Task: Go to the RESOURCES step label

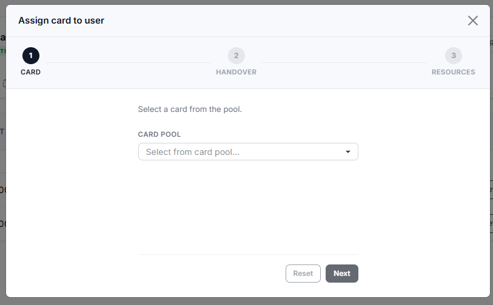Action: [454, 72]
